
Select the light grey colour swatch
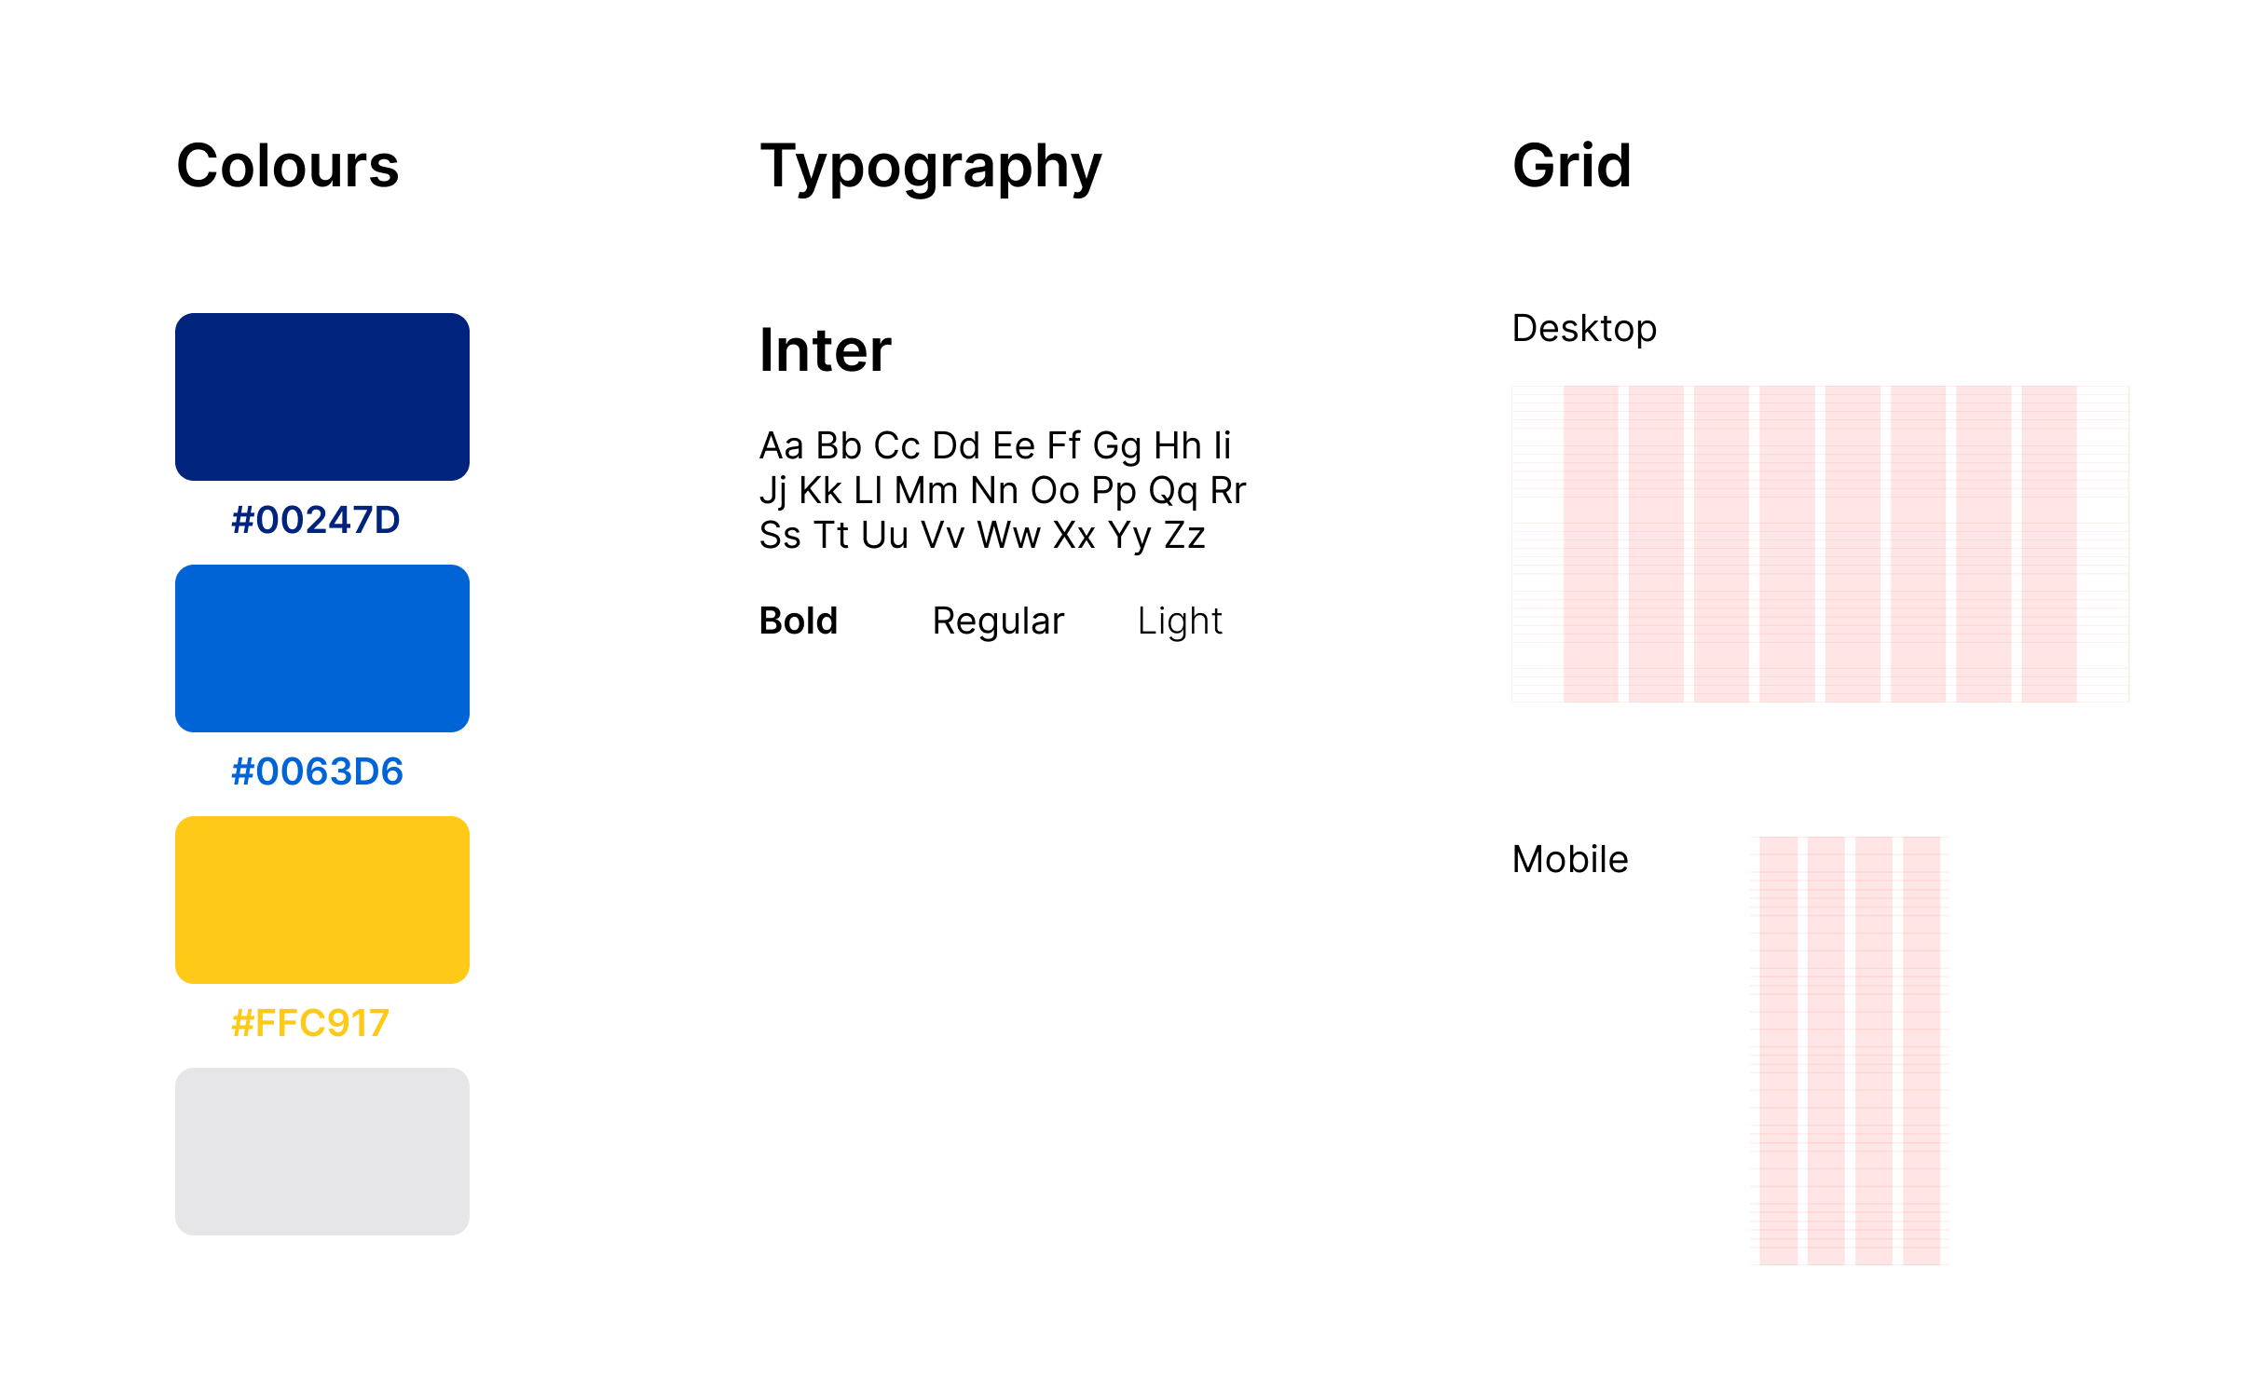coord(322,1152)
